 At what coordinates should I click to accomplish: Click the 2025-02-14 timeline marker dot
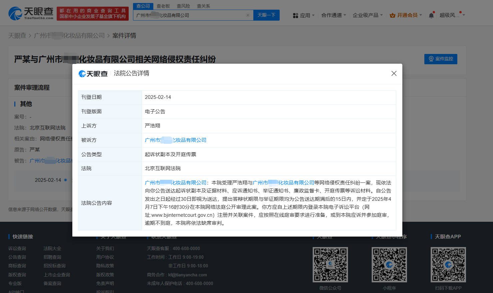(x=65, y=180)
